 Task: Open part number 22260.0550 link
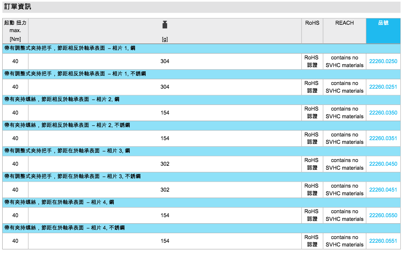pyautogui.click(x=383, y=215)
